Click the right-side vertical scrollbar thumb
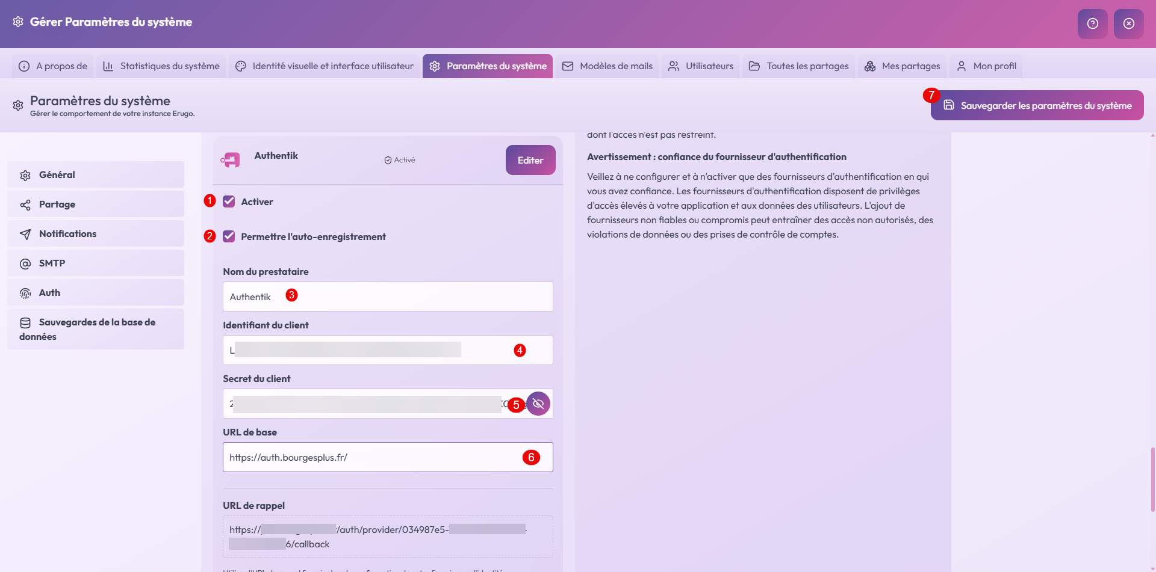Screen dimensions: 1156x572 pos(1152,479)
